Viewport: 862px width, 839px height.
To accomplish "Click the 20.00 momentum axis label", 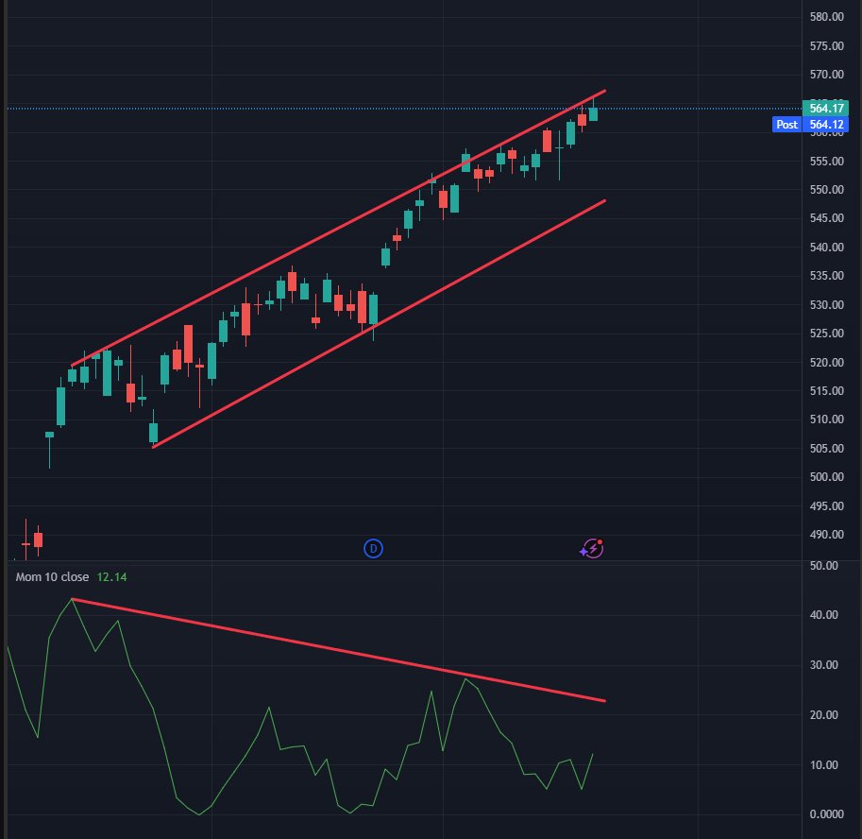I will click(823, 715).
